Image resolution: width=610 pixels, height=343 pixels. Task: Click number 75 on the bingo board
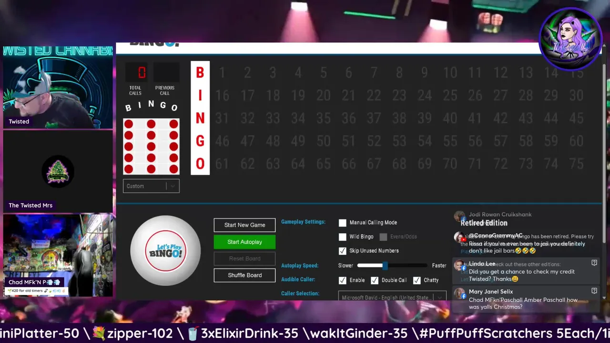click(x=576, y=163)
